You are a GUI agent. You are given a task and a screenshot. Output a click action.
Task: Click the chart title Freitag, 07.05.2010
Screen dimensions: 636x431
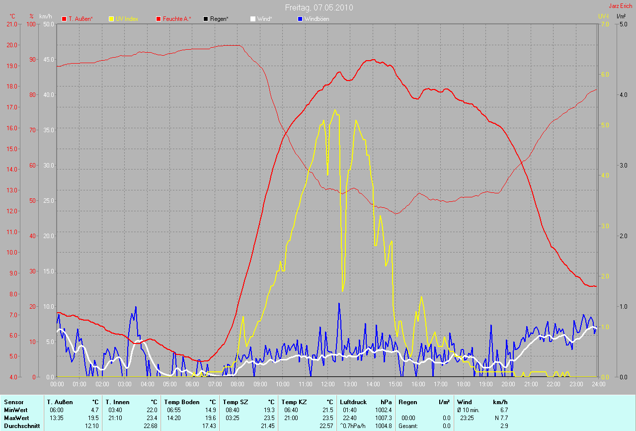pos(318,8)
